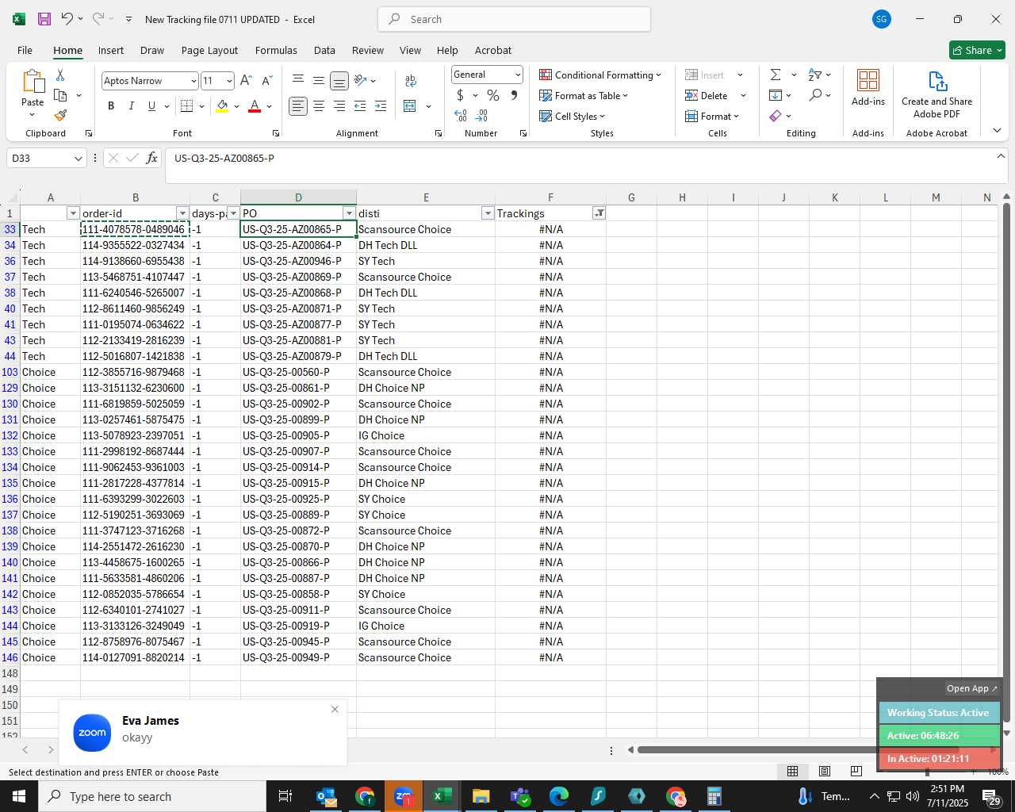
Task: Set Center horizontal alignment
Action: [x=319, y=106]
